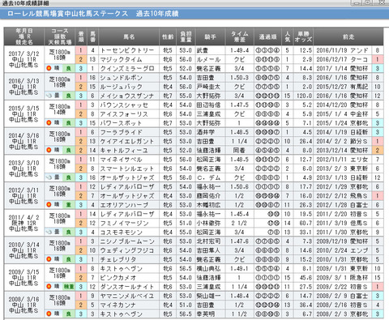Image resolution: width=389 pixels, height=320 pixels.
Task: Click jockey name 北村宏司
Action: point(208,241)
